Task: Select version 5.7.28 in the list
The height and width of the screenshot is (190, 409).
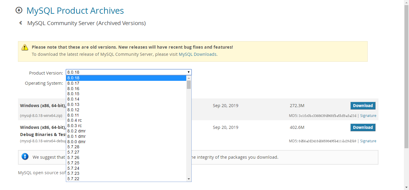Action: pyautogui.click(x=126, y=147)
